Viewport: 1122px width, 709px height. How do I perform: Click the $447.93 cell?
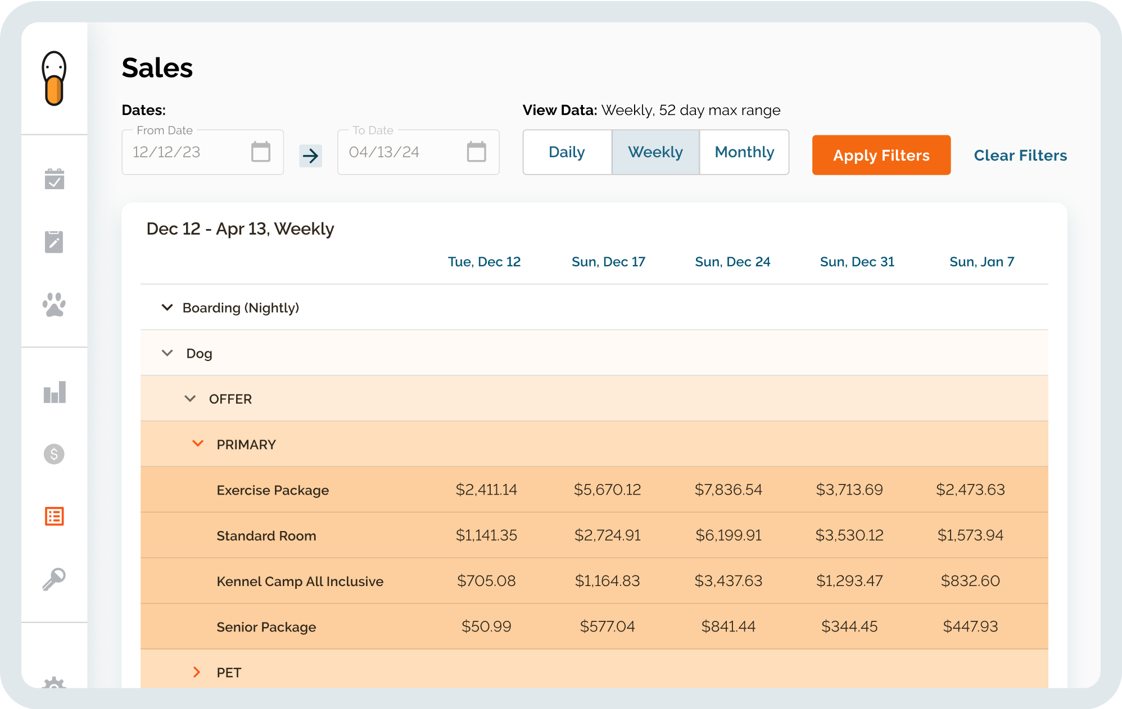pyautogui.click(x=970, y=626)
